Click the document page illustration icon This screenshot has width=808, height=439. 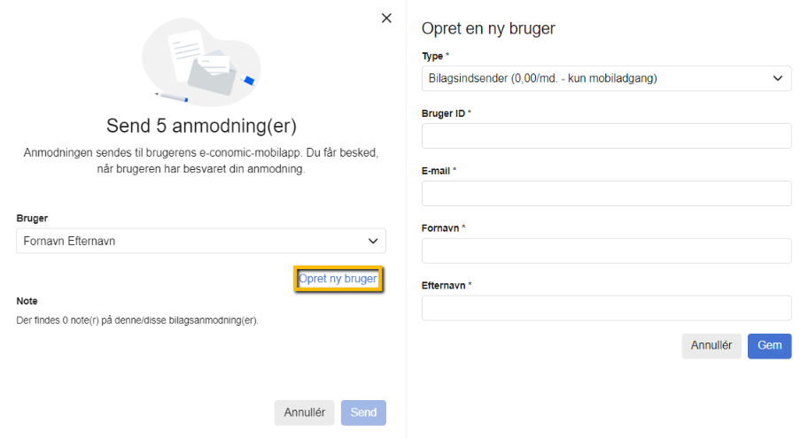[x=185, y=56]
